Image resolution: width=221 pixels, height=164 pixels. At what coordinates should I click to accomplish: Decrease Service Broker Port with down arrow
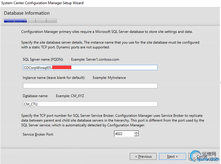coord(136,135)
